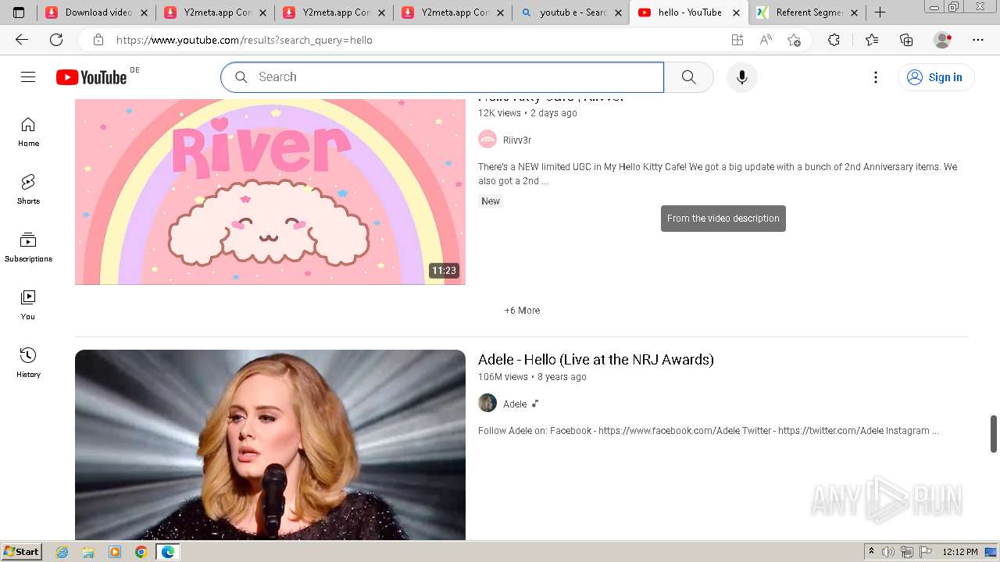Image resolution: width=1000 pixels, height=562 pixels.
Task: Add this page to favorites star
Action: click(795, 40)
